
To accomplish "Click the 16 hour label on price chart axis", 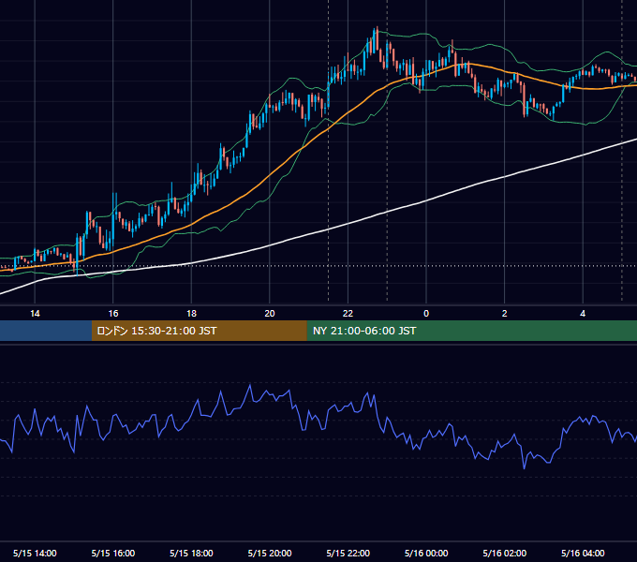I will pyautogui.click(x=113, y=314).
